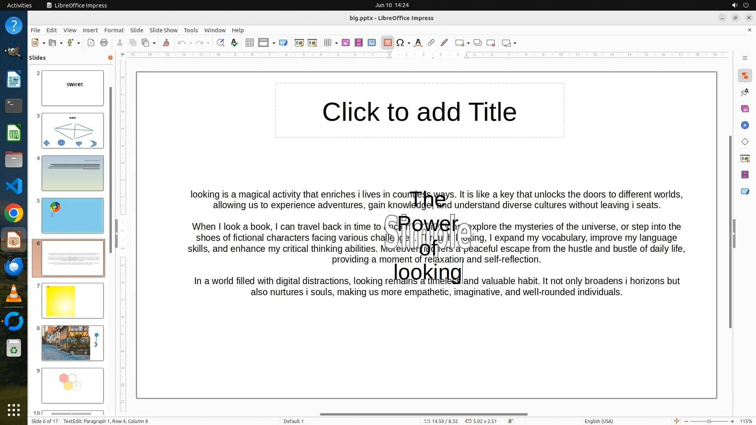Open the Special Character dropdown arrow
The image size is (756, 425).
coord(409,43)
